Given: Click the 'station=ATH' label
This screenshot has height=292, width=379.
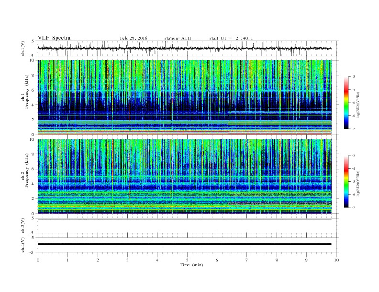Looking at the screenshot, I should 178,38.
